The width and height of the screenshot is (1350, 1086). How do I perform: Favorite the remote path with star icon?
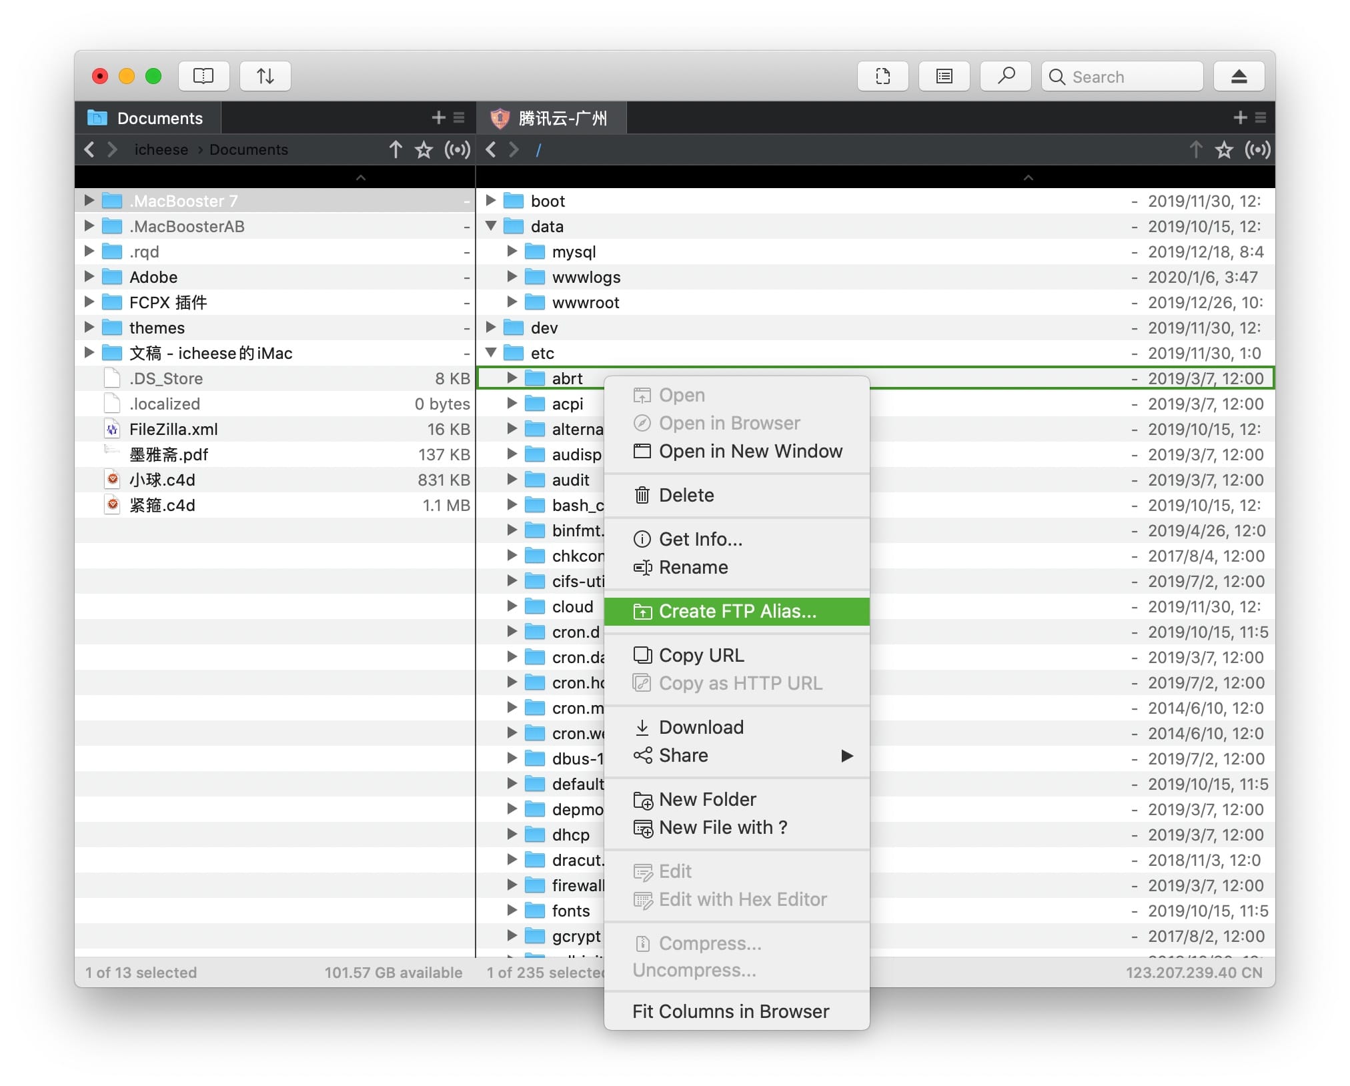pyautogui.click(x=1223, y=150)
